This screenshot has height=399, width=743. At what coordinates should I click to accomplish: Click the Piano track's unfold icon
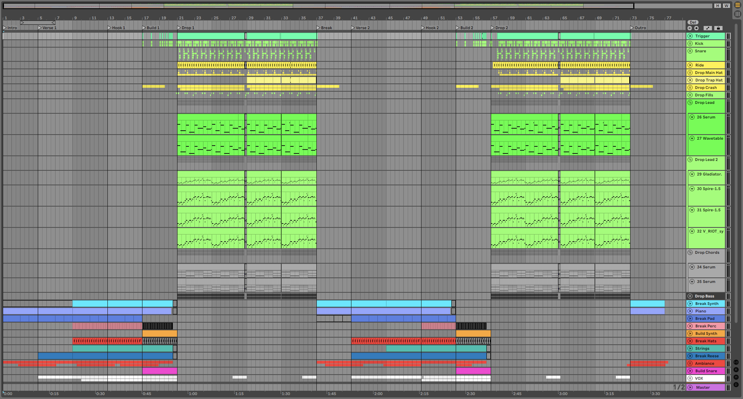coord(690,311)
